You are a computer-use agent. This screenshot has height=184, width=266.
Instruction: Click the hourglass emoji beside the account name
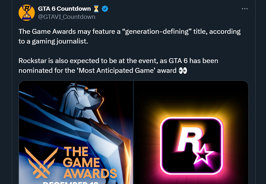pyautogui.click(x=96, y=9)
